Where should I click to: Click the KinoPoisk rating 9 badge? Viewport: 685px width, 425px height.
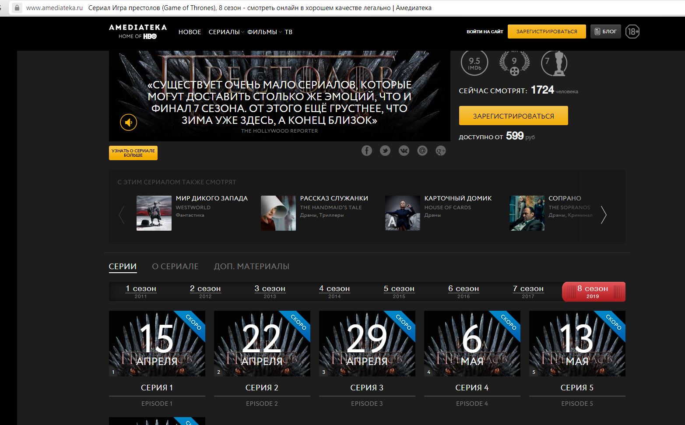tap(514, 63)
